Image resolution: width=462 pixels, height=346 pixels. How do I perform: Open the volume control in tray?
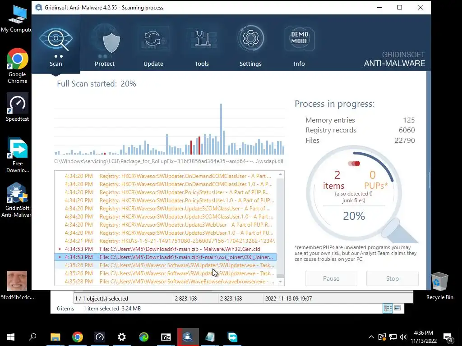click(404, 337)
